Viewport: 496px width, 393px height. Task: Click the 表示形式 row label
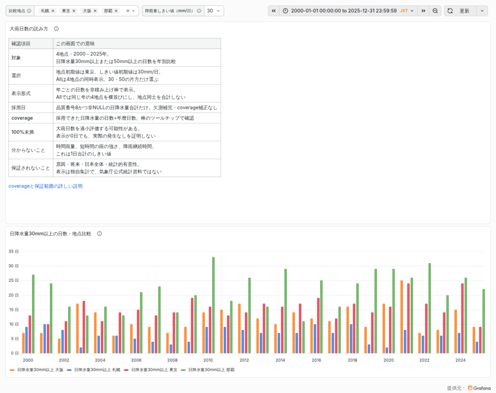point(21,93)
